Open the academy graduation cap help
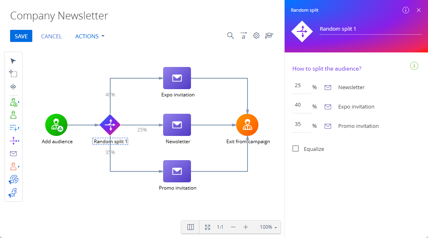The height and width of the screenshot is (238, 428). click(269, 36)
